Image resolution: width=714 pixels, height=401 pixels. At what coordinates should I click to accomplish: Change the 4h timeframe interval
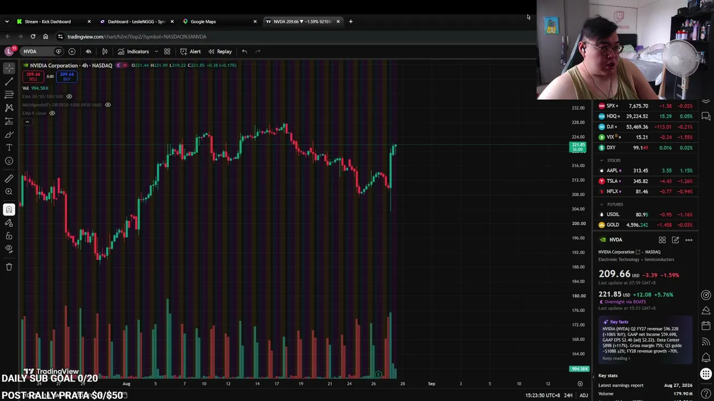click(88, 51)
